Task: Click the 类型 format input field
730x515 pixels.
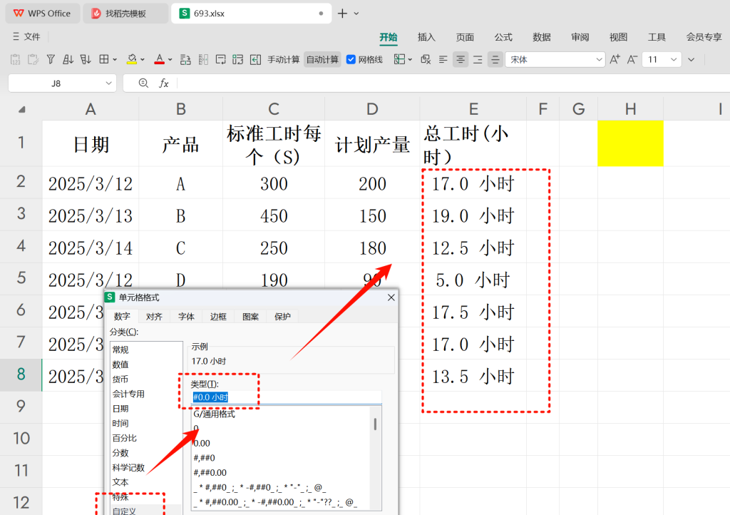Action: [287, 397]
